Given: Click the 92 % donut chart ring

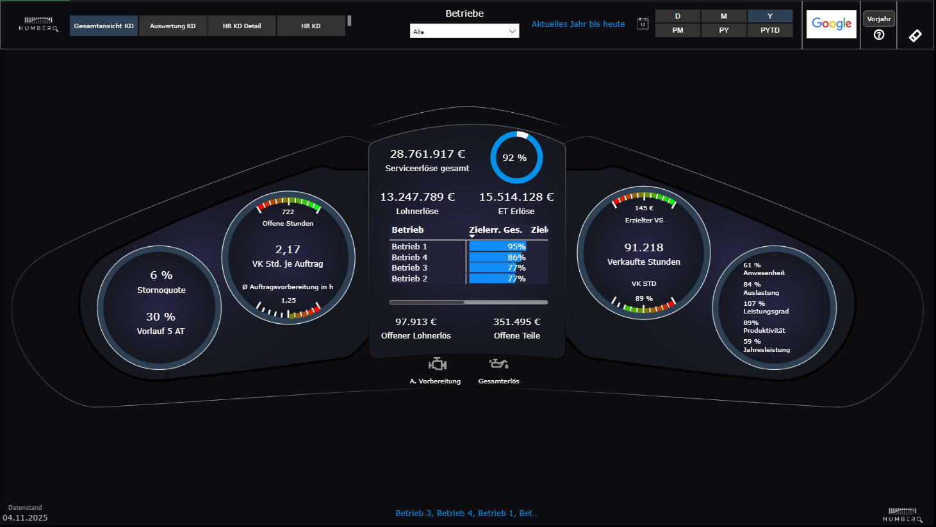Looking at the screenshot, I should tap(516, 158).
